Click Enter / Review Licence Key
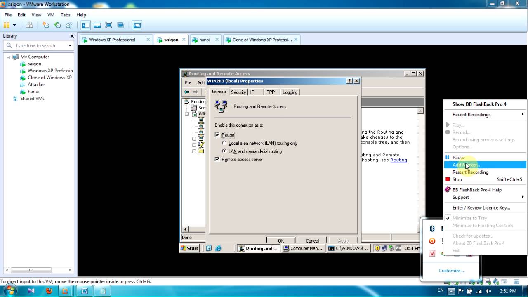The height and width of the screenshot is (297, 528). [x=485, y=207]
